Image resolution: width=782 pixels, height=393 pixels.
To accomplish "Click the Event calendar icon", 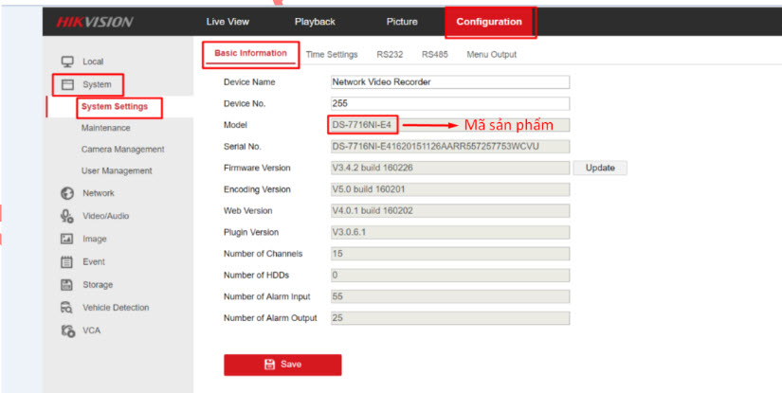I will [67, 261].
